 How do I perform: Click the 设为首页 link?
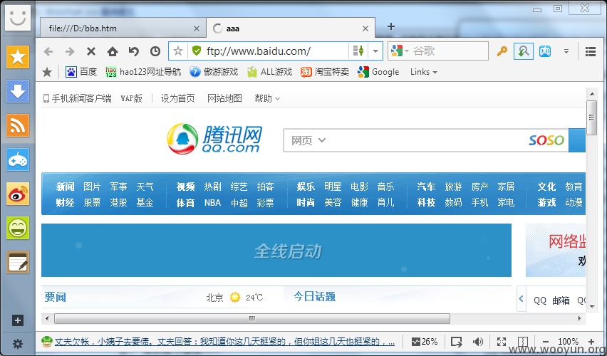[x=177, y=99]
